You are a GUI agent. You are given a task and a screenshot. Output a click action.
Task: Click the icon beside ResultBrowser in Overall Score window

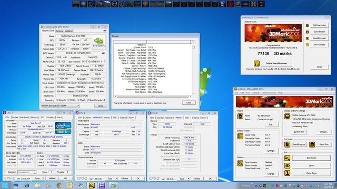[308, 38]
